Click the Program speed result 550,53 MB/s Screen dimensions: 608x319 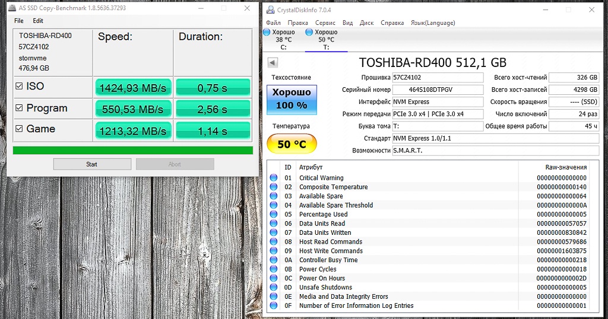coord(132,109)
